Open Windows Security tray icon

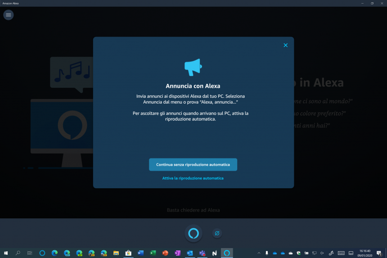pos(299,253)
